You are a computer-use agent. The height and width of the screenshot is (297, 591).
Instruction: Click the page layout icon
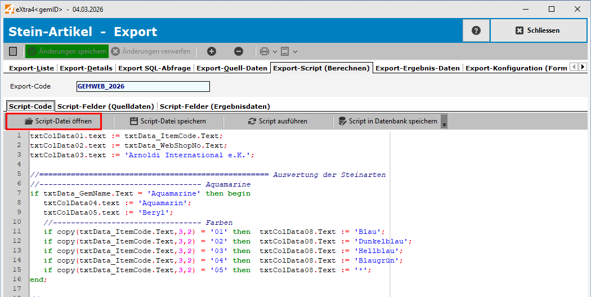[x=285, y=51]
